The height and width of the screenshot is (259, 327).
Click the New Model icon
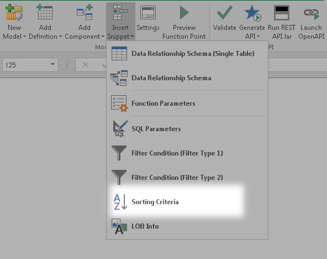14,13
